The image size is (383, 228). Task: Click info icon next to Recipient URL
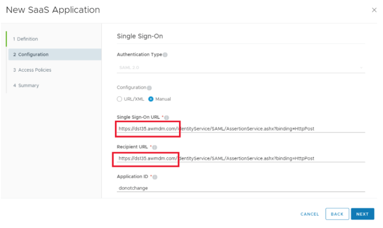155,147
